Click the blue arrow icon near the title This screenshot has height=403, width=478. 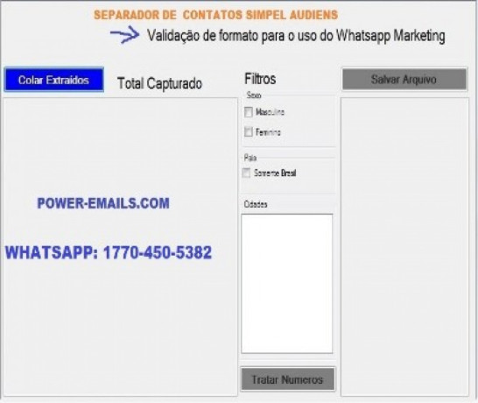(x=125, y=34)
